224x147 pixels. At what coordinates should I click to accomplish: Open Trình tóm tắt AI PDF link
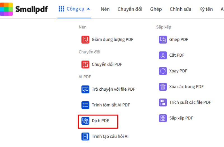111,105
